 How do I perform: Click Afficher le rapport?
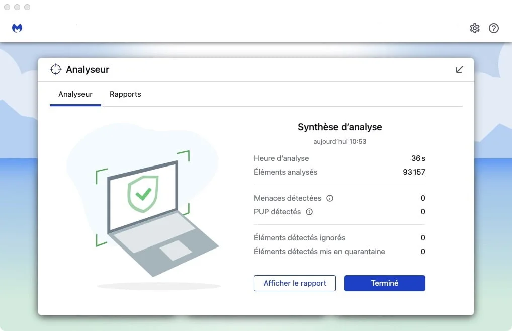294,283
